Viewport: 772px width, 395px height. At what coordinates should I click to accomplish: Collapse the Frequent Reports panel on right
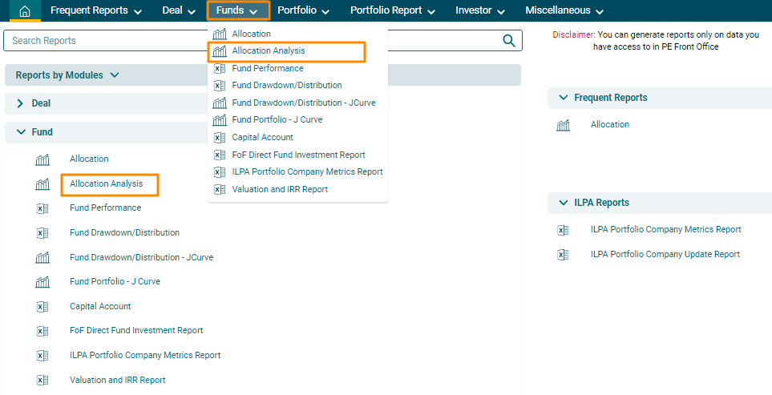point(562,98)
